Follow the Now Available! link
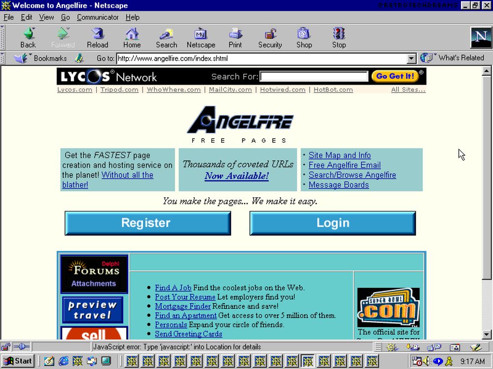The height and width of the screenshot is (369, 493). point(237,176)
